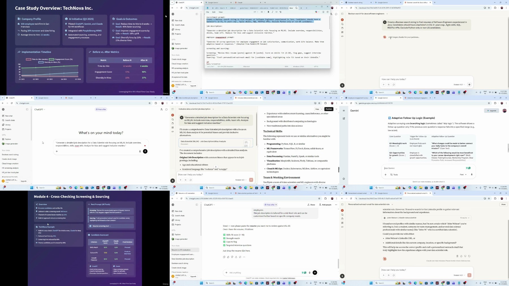Click the dictate microphone beside the typed ChatGPT prompt
The height and width of the screenshot is (286, 509).
pos(140,151)
